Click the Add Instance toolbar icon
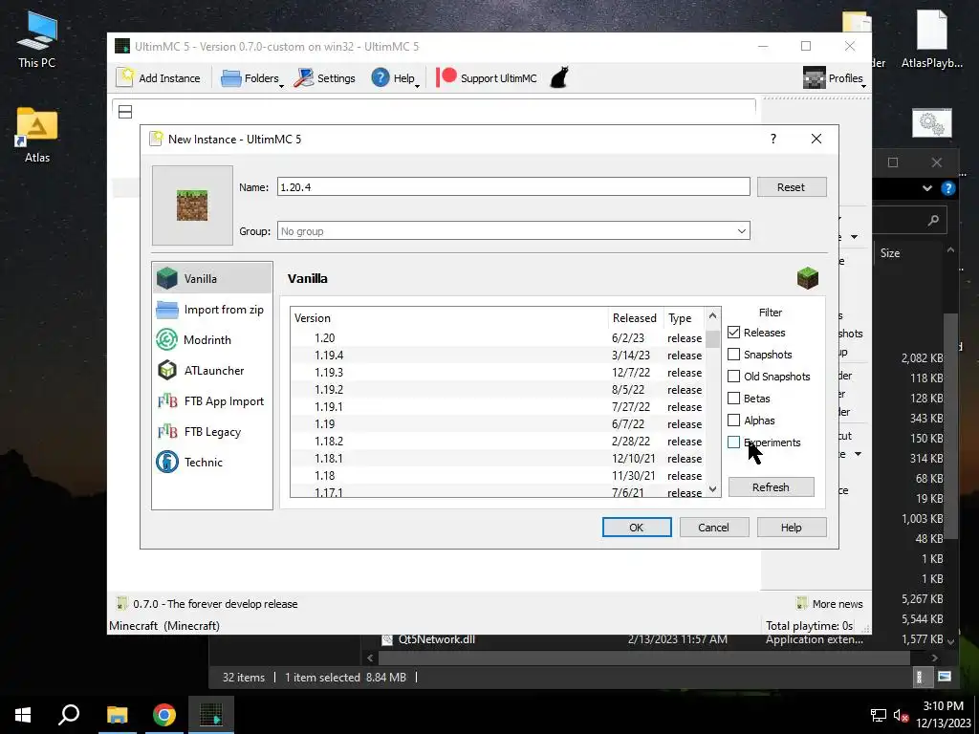This screenshot has height=734, width=979. (126, 78)
